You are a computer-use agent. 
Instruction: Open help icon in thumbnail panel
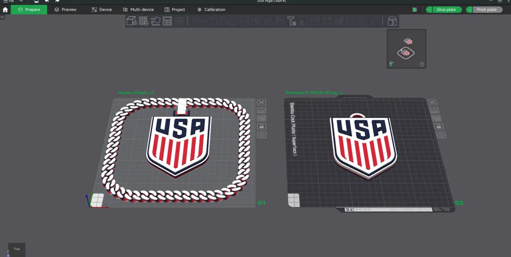point(422,64)
